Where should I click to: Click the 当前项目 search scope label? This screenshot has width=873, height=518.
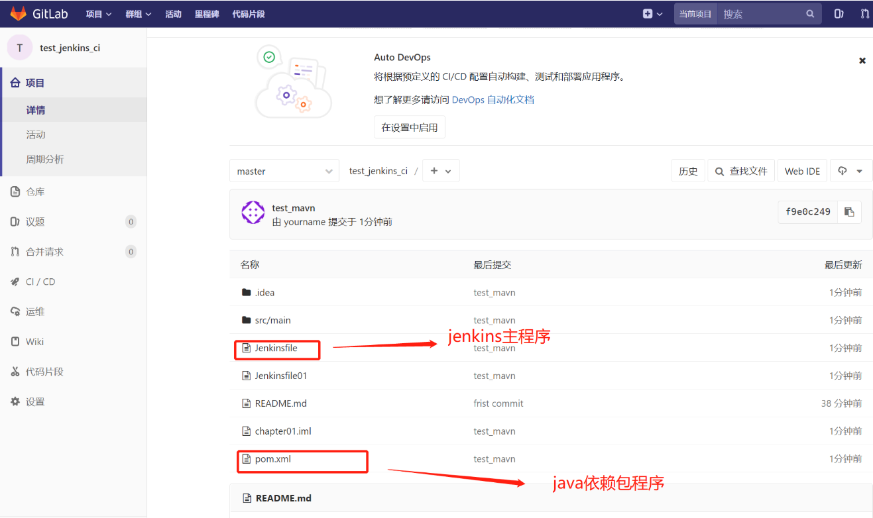(x=695, y=14)
